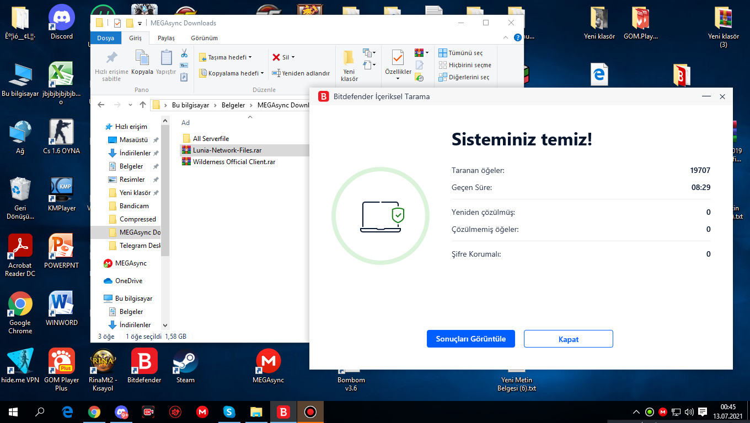Open the Steam desktop icon
The width and height of the screenshot is (750, 423).
[185, 366]
